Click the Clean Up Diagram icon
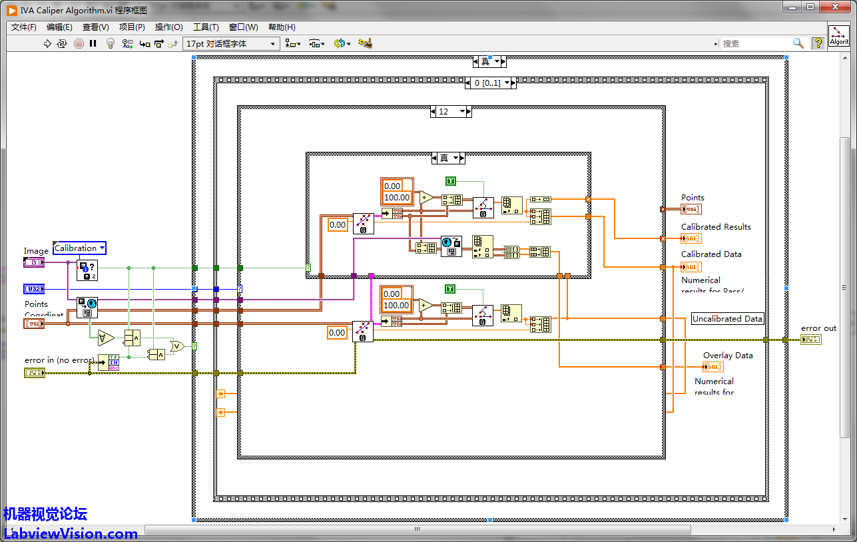The image size is (857, 542). tap(364, 43)
